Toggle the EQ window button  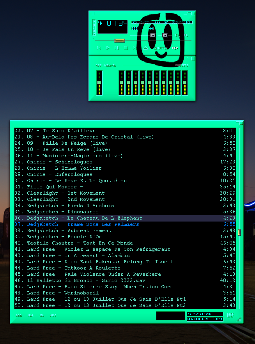177,35
